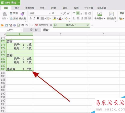
Task: Open the 特色功能 ribbon tab
Action: click(102, 8)
